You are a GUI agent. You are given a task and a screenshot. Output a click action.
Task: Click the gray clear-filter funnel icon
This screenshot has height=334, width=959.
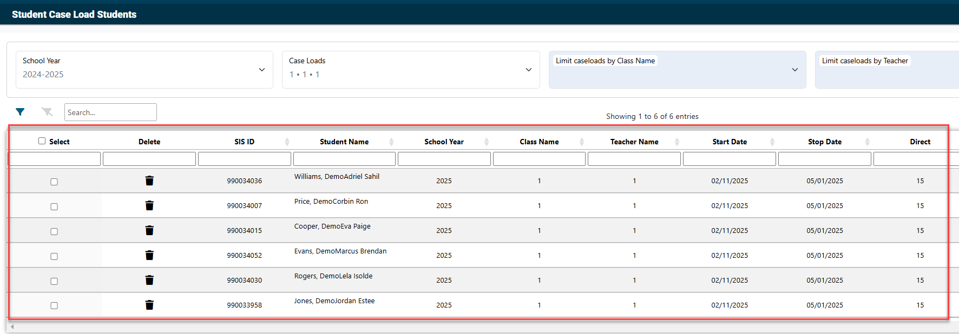coord(47,112)
